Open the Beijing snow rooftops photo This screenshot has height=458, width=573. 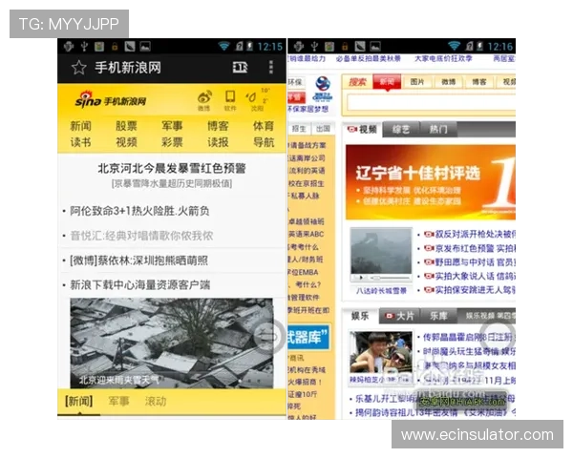click(171, 343)
